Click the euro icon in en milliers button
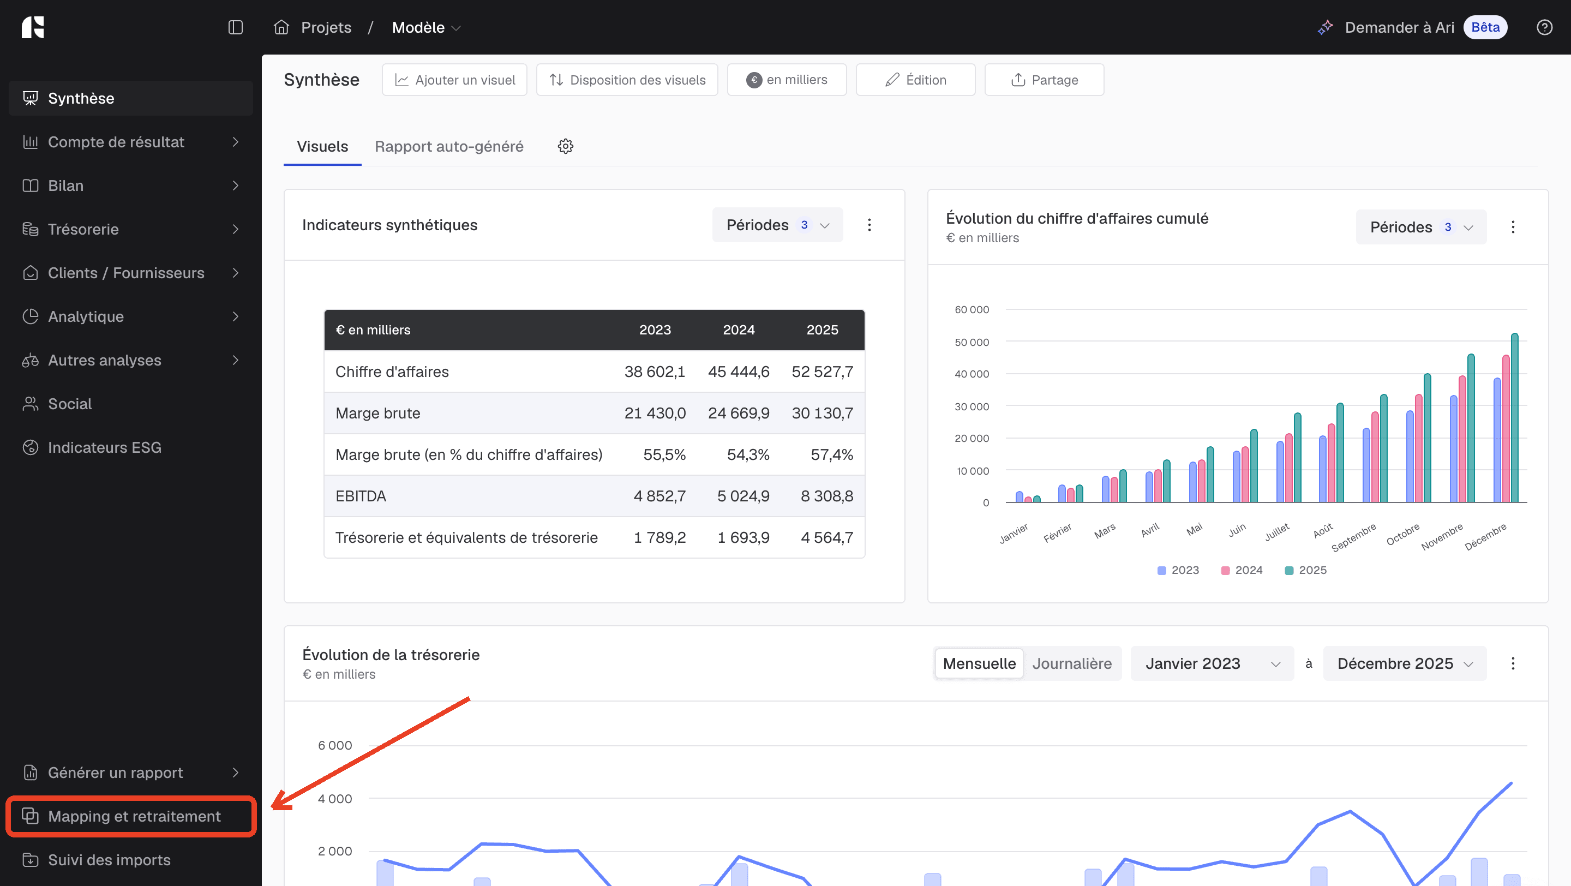Screen dimensions: 1571x886 click(754, 80)
